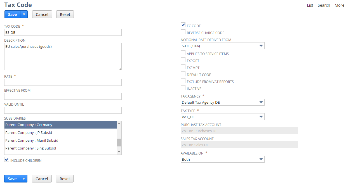The width and height of the screenshot is (346, 185).
Task: Mark the tax code as Inactive
Action: [183, 88]
